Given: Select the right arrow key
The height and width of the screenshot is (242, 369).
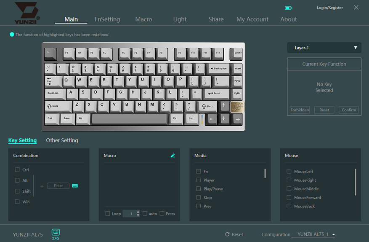Looking at the screenshot, I should pyautogui.click(x=237, y=119).
